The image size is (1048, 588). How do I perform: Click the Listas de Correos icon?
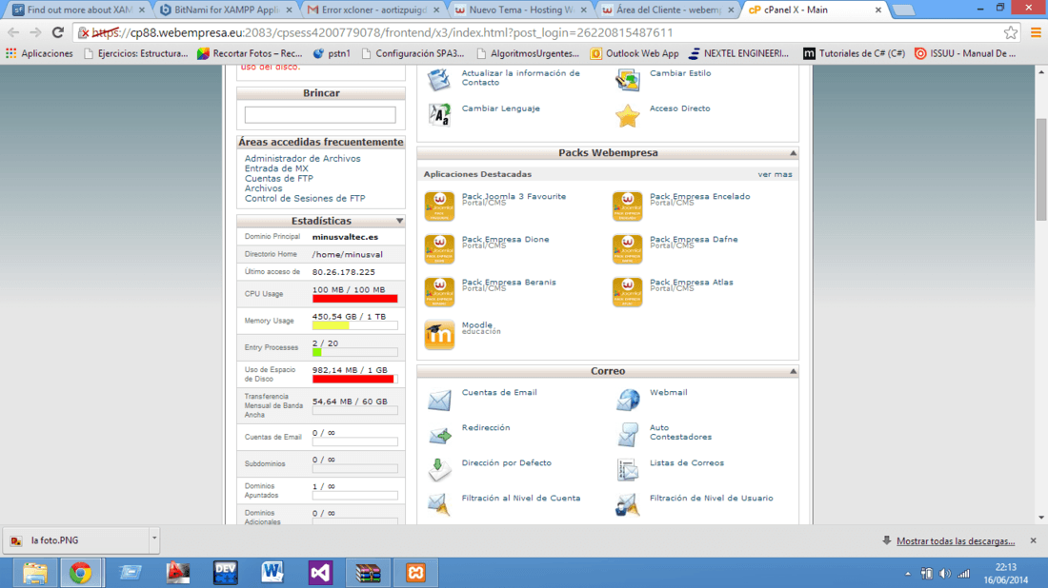628,470
